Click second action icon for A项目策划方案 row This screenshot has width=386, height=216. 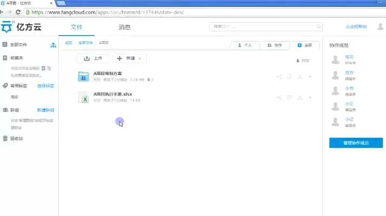(x=290, y=77)
